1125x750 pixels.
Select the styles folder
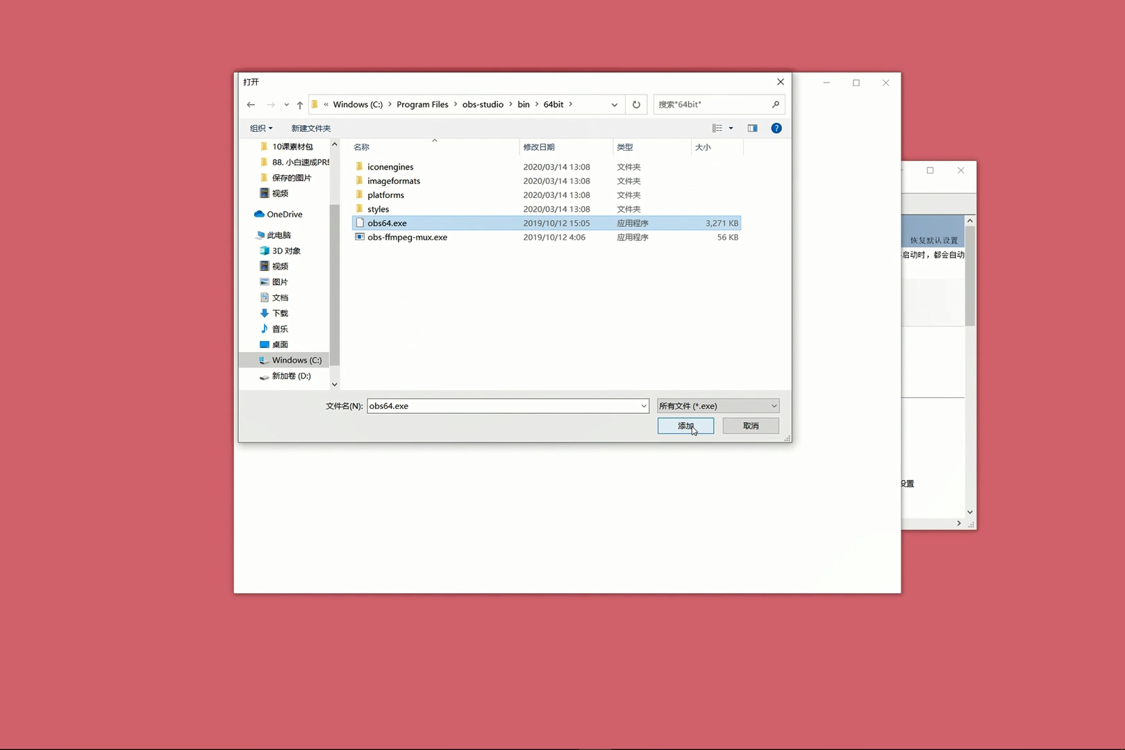pyautogui.click(x=547, y=209)
